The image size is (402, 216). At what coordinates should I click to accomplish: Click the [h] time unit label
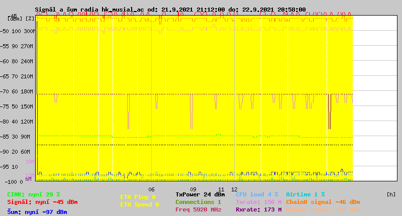(x=391, y=194)
